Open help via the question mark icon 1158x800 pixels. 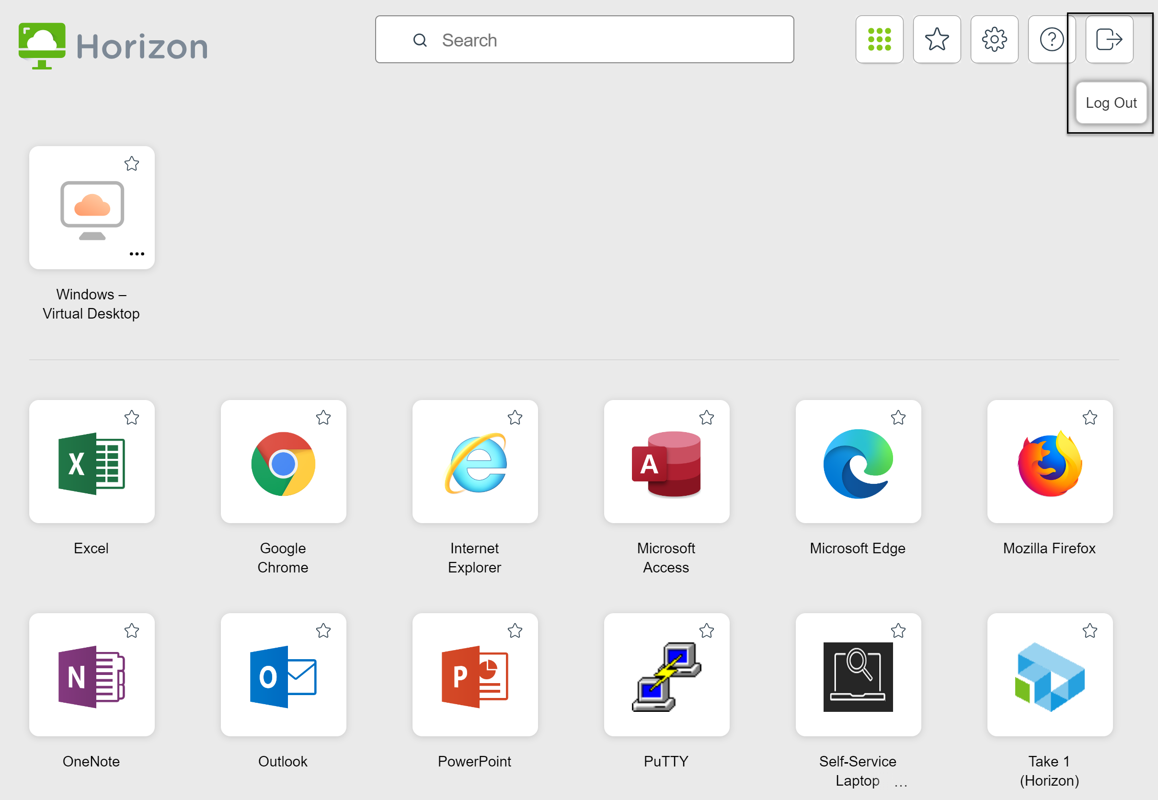point(1051,39)
